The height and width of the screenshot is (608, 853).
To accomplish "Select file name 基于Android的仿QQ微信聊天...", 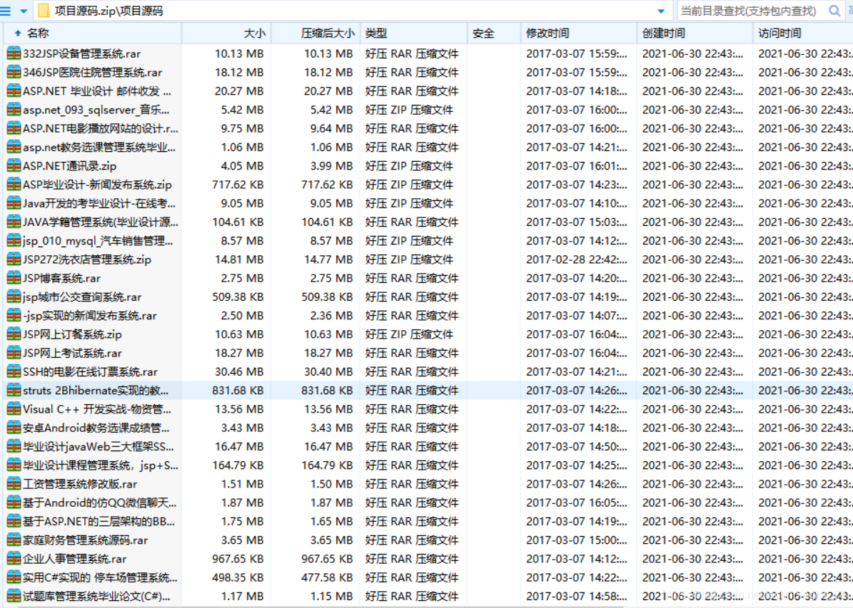I will point(99,503).
